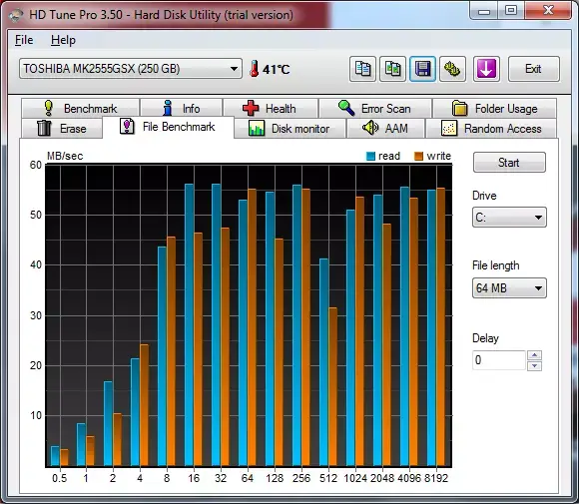Click the 8192 x-axis label
Screen dimensions: 579x504
click(436, 478)
